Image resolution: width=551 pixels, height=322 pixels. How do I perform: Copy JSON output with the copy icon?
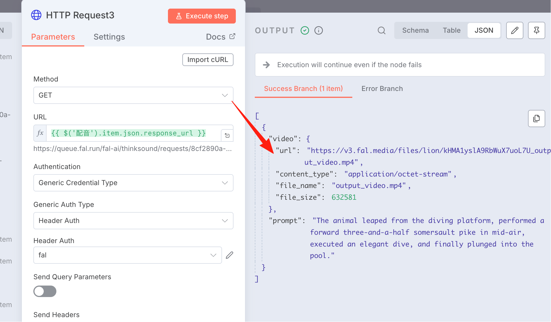[536, 119]
